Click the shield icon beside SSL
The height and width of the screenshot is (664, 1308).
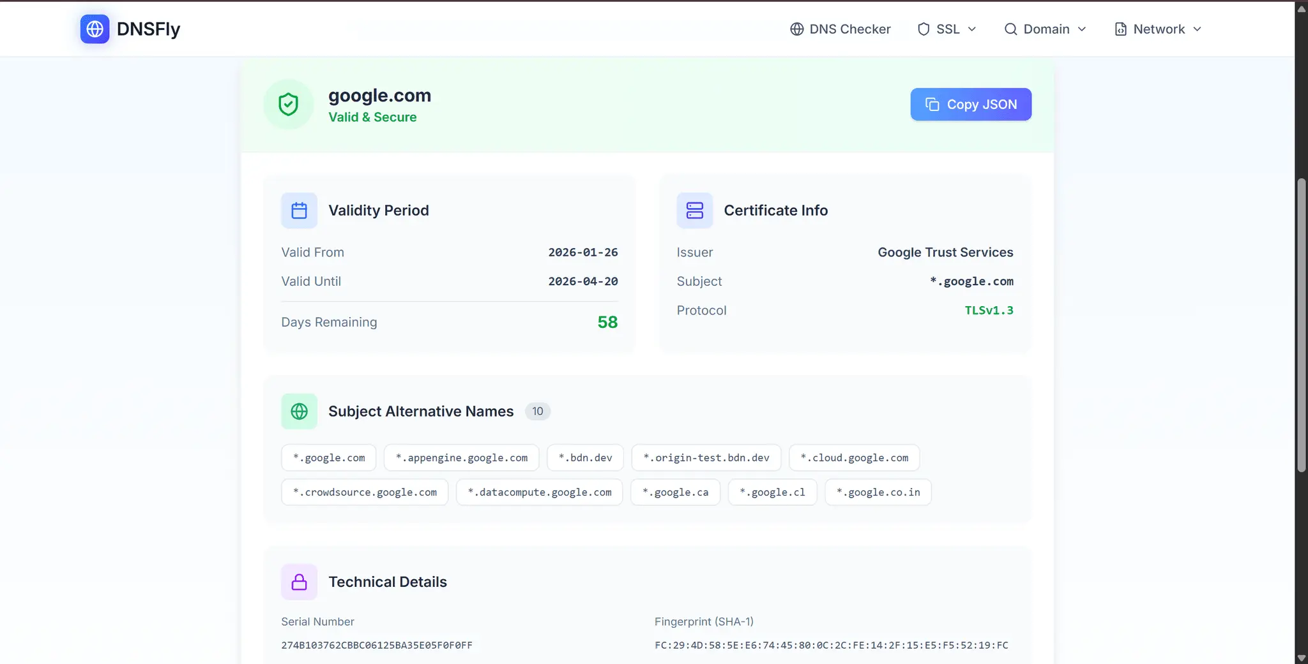click(x=924, y=29)
